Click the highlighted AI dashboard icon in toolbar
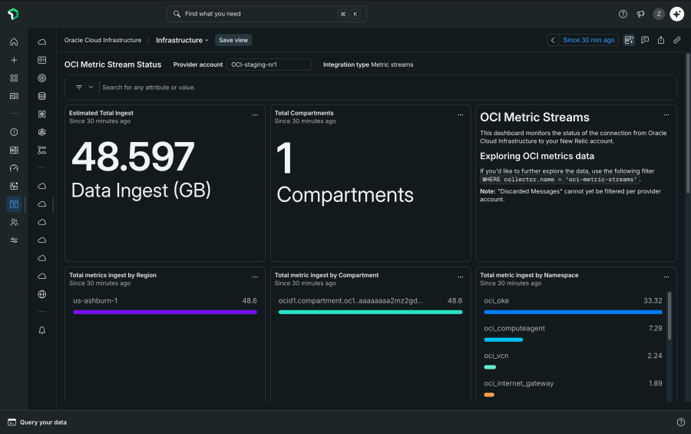Viewport: 691px width, 434px height. [629, 40]
